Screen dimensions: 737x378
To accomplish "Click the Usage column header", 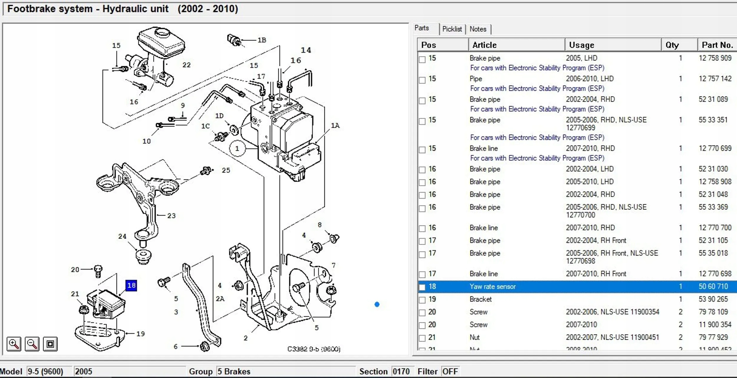I will (613, 45).
